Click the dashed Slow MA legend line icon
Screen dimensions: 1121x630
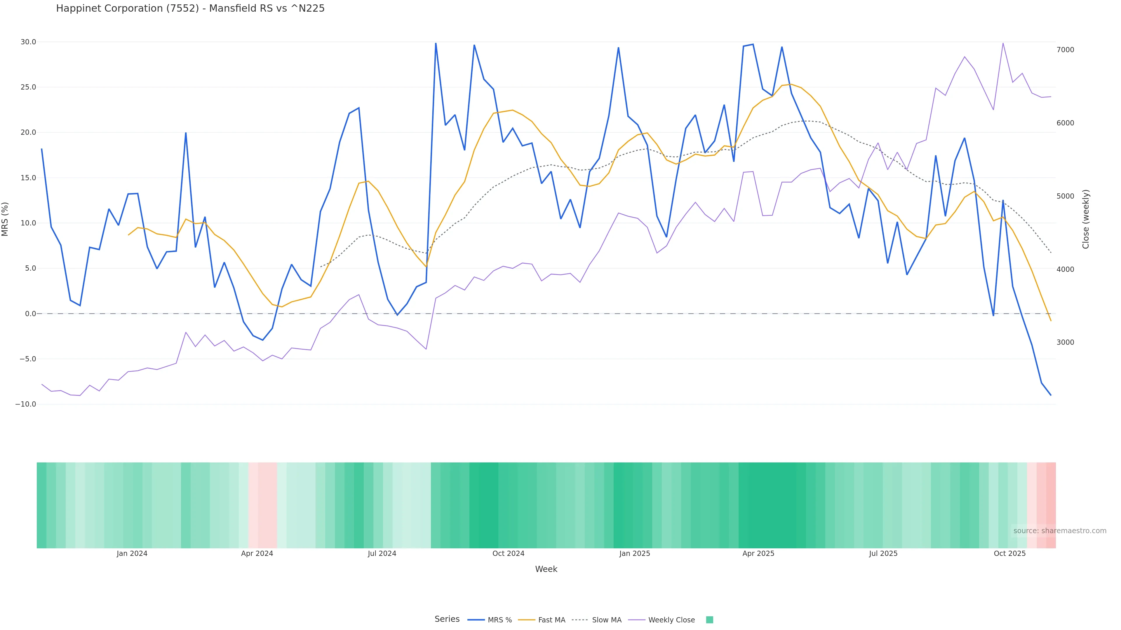(580, 620)
